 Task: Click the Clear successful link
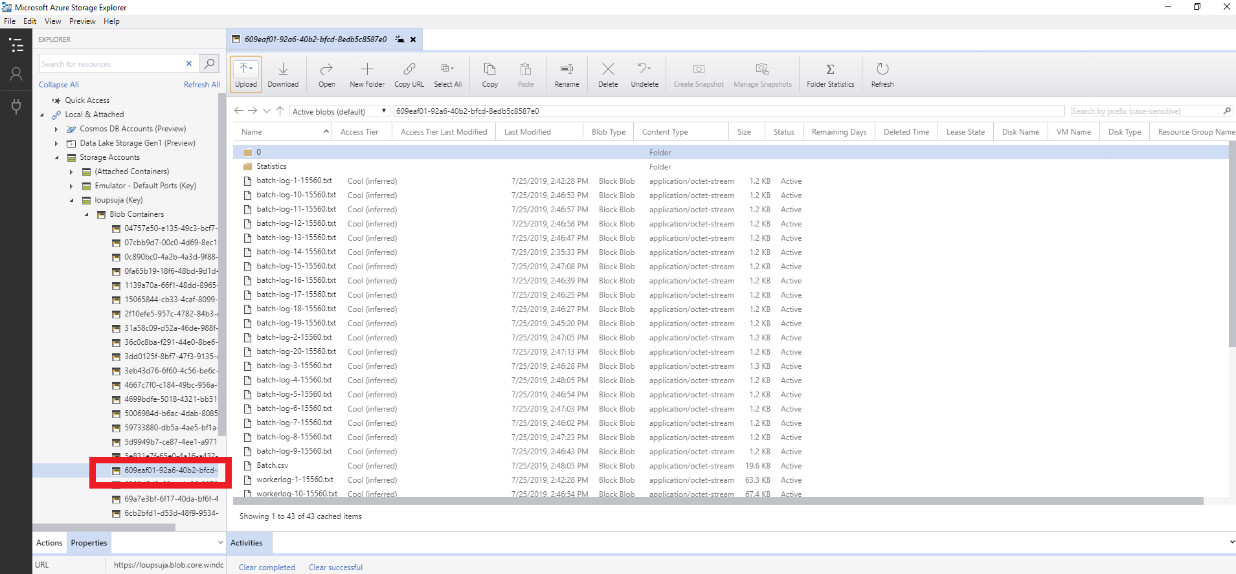pyautogui.click(x=335, y=568)
